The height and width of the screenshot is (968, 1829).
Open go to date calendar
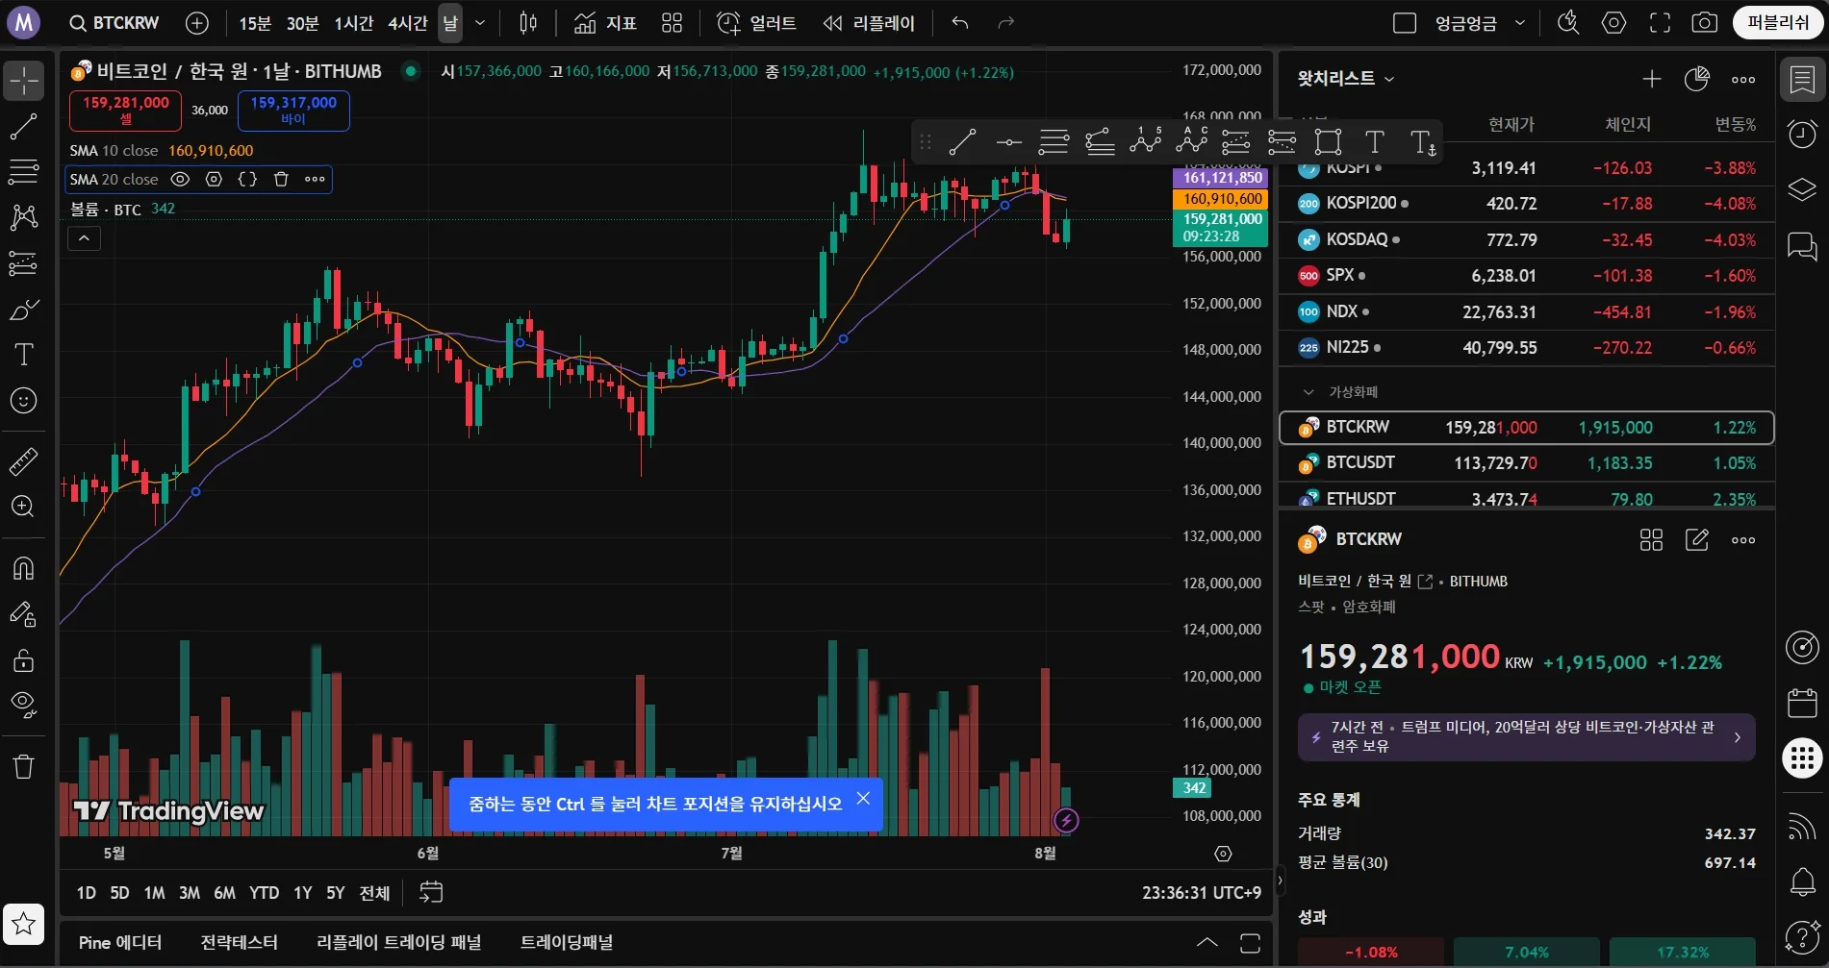[431, 893]
